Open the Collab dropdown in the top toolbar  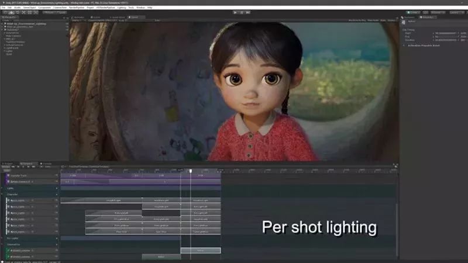[414, 12]
